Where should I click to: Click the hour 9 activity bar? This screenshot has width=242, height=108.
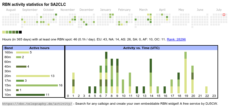tap(117, 76)
